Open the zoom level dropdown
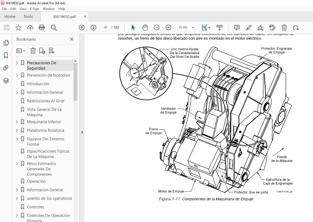 click(x=193, y=28)
